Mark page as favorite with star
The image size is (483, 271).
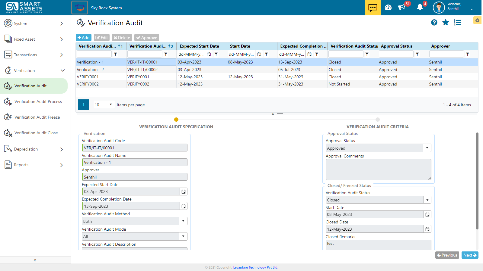pyautogui.click(x=446, y=23)
